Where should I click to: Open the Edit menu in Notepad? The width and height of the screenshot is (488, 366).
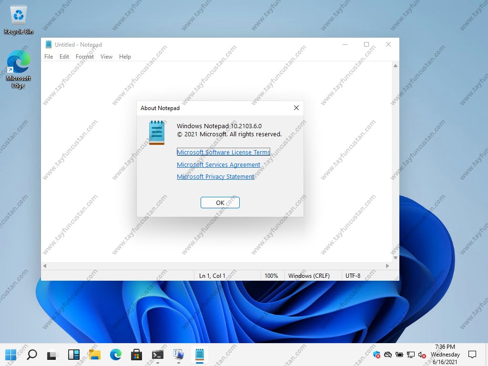[x=64, y=57]
